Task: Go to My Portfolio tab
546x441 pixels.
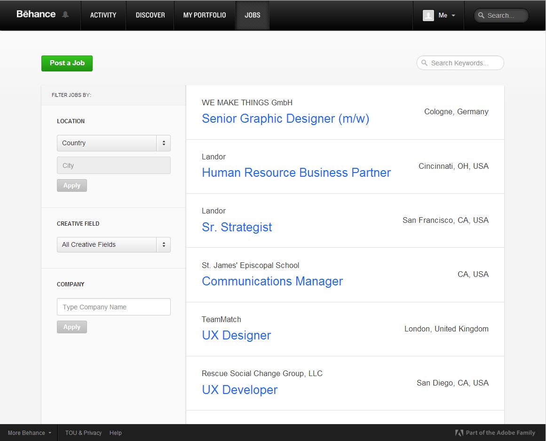Action: pos(205,16)
